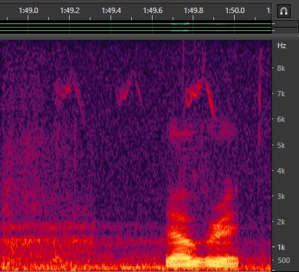299x272 pixels.
Task: Click the 5k label on frequency scale
Action: (x=281, y=145)
